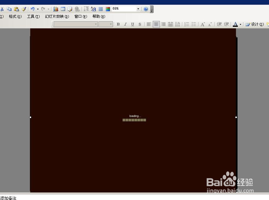Open the Tables and Borders tool
The image size is (269, 200).
click(70, 9)
